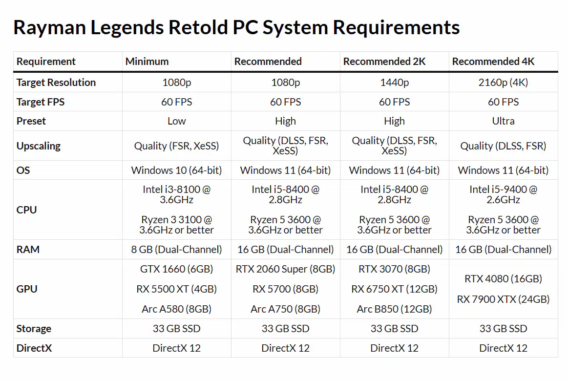The height and width of the screenshot is (381, 569).
Task: Click 'Arc A580 (8GB)' text
Action: 177,309
